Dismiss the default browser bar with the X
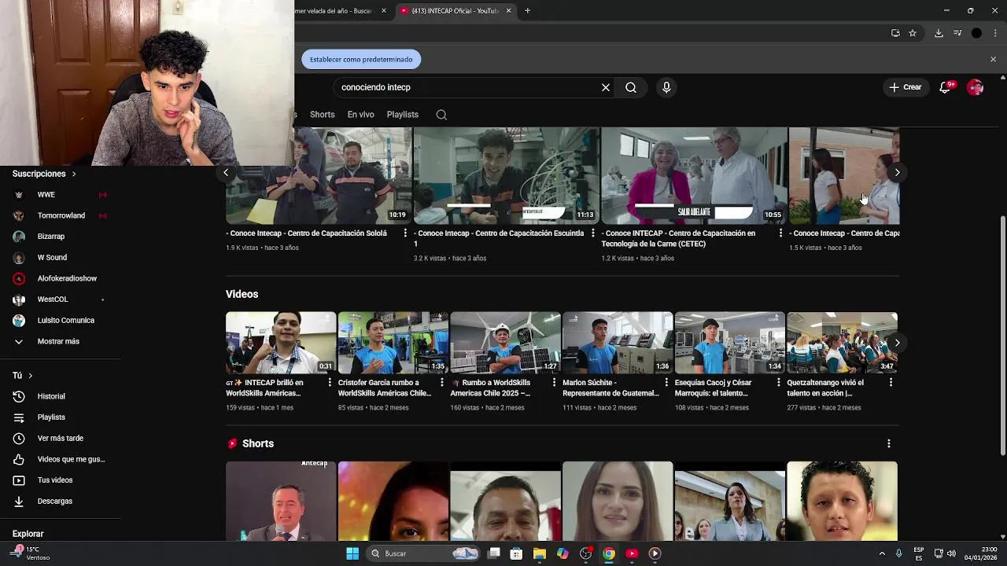 993,59
